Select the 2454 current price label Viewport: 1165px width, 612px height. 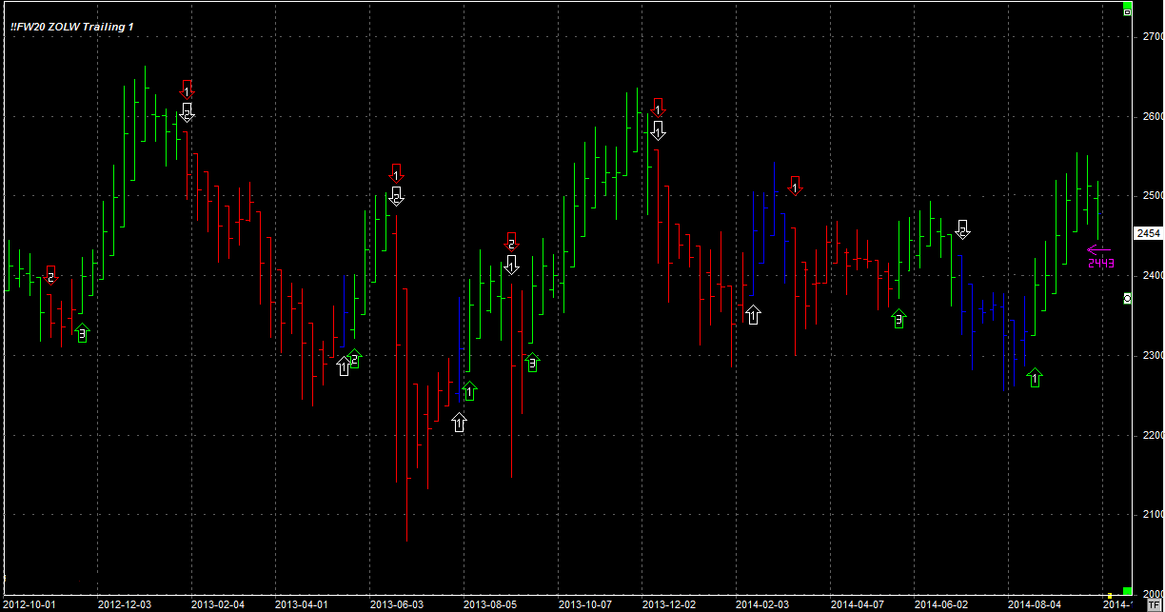[1149, 233]
